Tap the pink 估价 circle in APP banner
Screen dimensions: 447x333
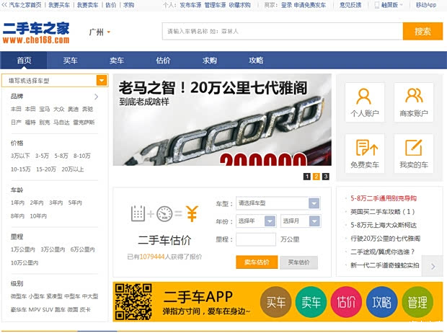coord(346,302)
